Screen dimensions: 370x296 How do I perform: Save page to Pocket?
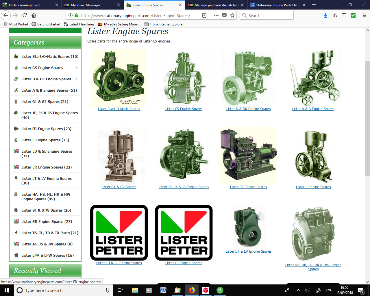[x=224, y=15]
